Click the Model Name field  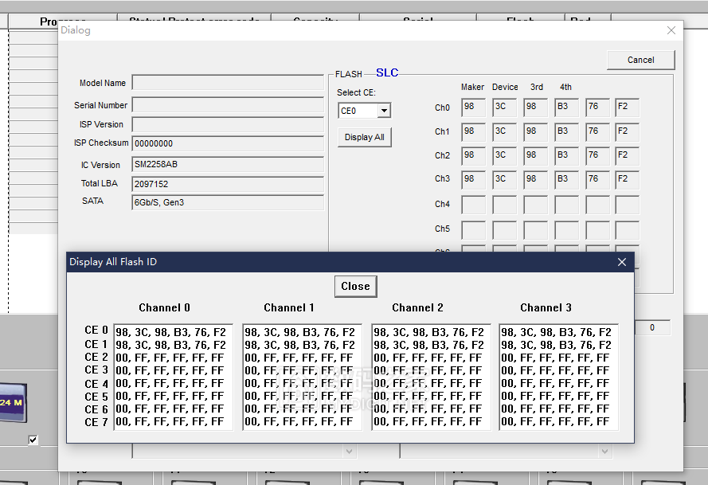(x=228, y=83)
